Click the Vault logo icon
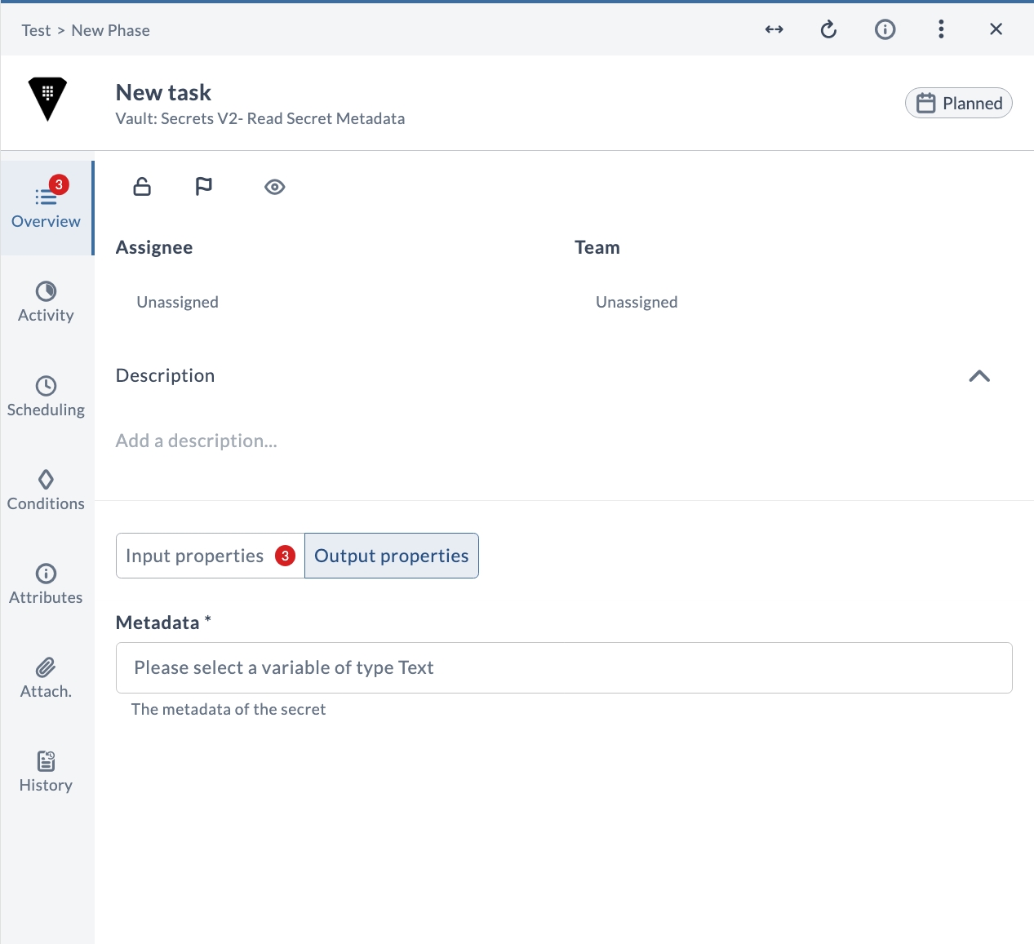Screen dimensions: 1034x944 [47, 100]
